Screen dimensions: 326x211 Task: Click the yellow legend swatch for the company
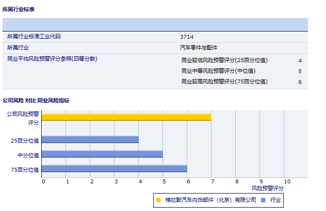tap(158, 200)
